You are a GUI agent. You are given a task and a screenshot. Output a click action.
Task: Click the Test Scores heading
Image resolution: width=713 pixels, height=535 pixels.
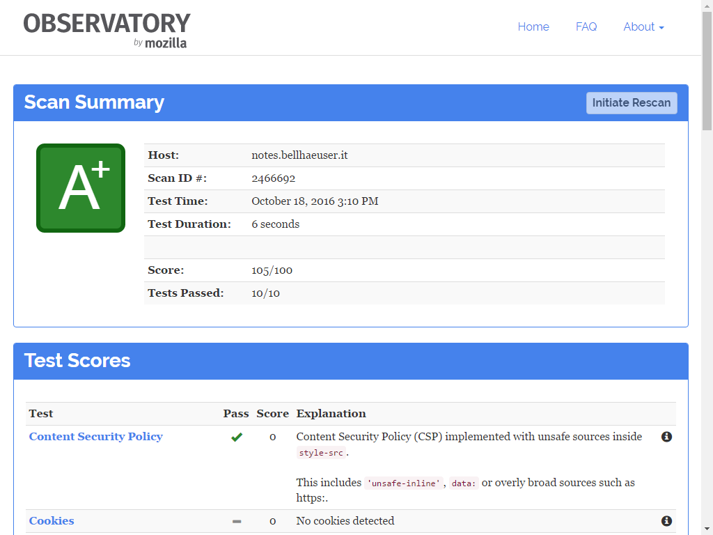[77, 361]
